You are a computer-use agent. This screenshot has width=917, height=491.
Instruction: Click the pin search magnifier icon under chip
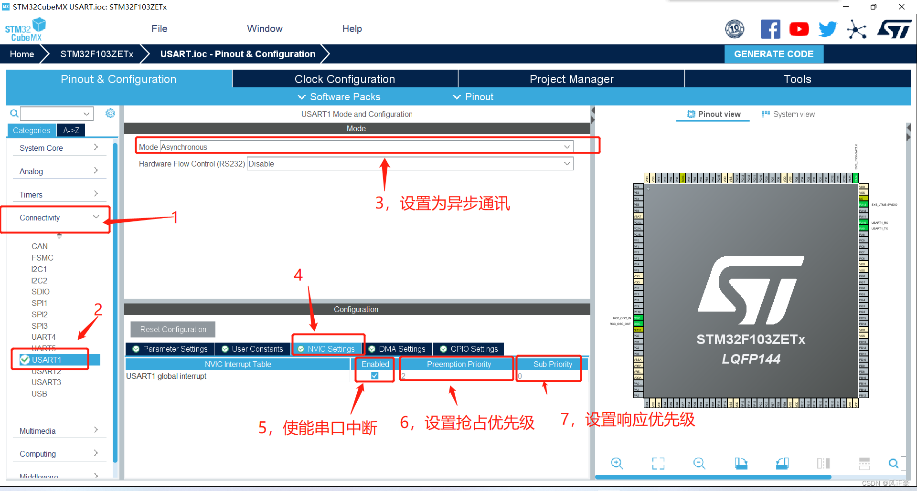894,463
